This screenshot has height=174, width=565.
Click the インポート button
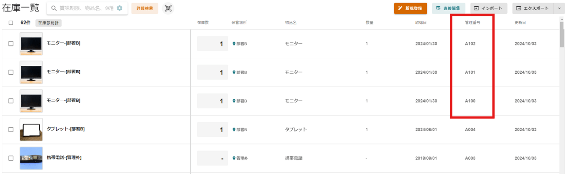pos(489,8)
